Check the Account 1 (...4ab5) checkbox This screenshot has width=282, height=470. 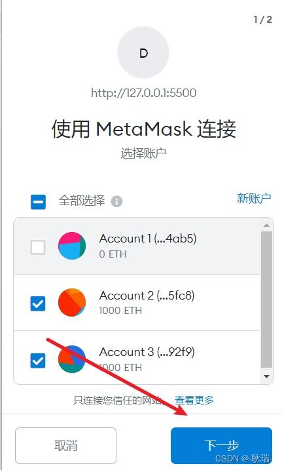pyautogui.click(x=38, y=247)
